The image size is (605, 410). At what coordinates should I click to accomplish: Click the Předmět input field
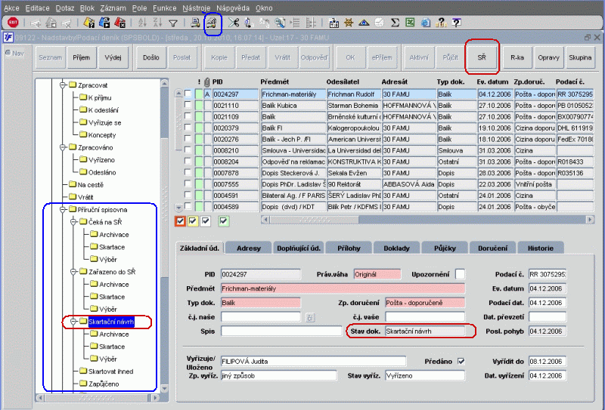343,288
